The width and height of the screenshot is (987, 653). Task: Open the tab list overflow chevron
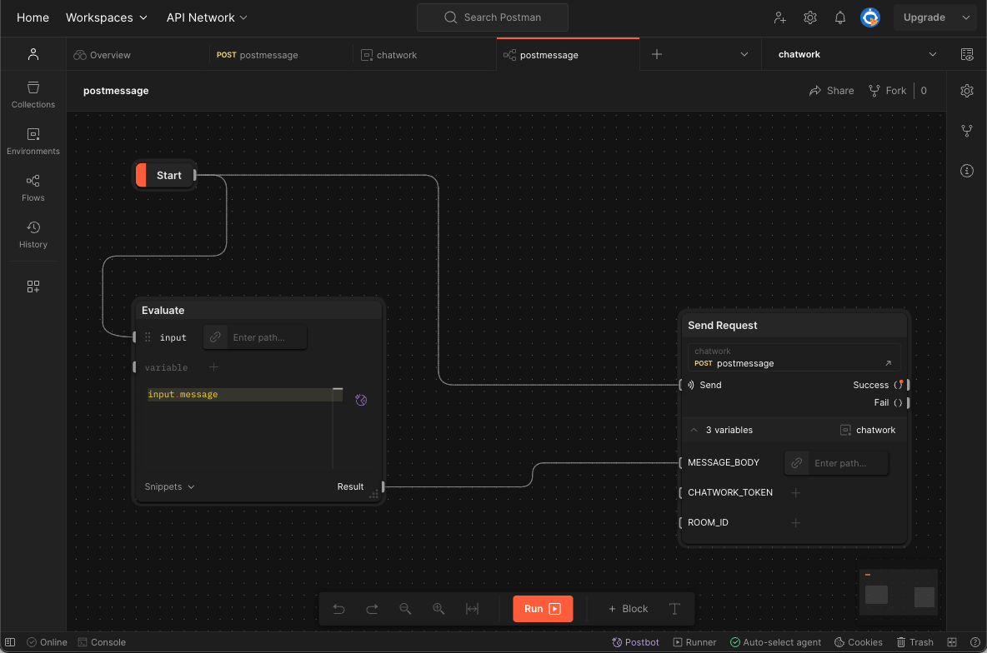click(744, 55)
